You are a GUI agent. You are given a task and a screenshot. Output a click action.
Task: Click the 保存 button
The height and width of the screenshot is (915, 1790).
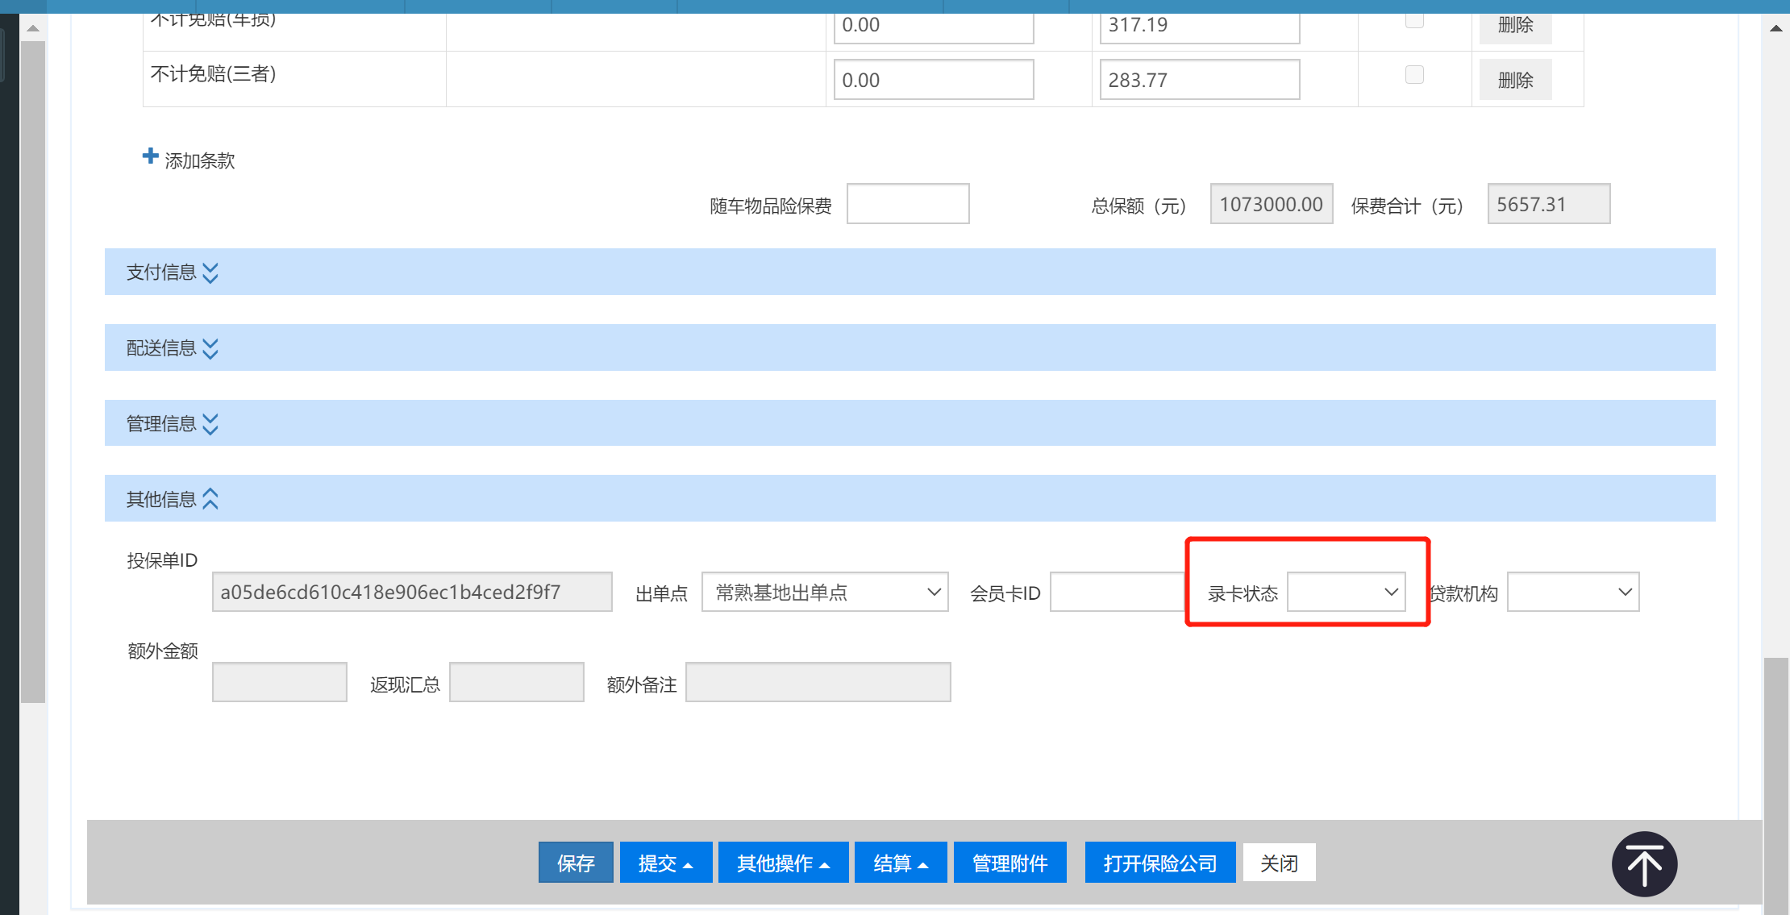[576, 863]
